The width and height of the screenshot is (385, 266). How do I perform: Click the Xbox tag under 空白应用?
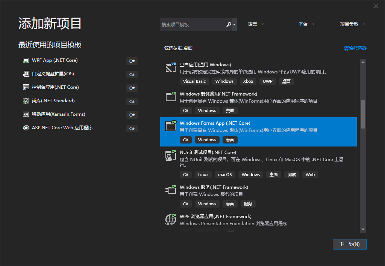click(248, 81)
